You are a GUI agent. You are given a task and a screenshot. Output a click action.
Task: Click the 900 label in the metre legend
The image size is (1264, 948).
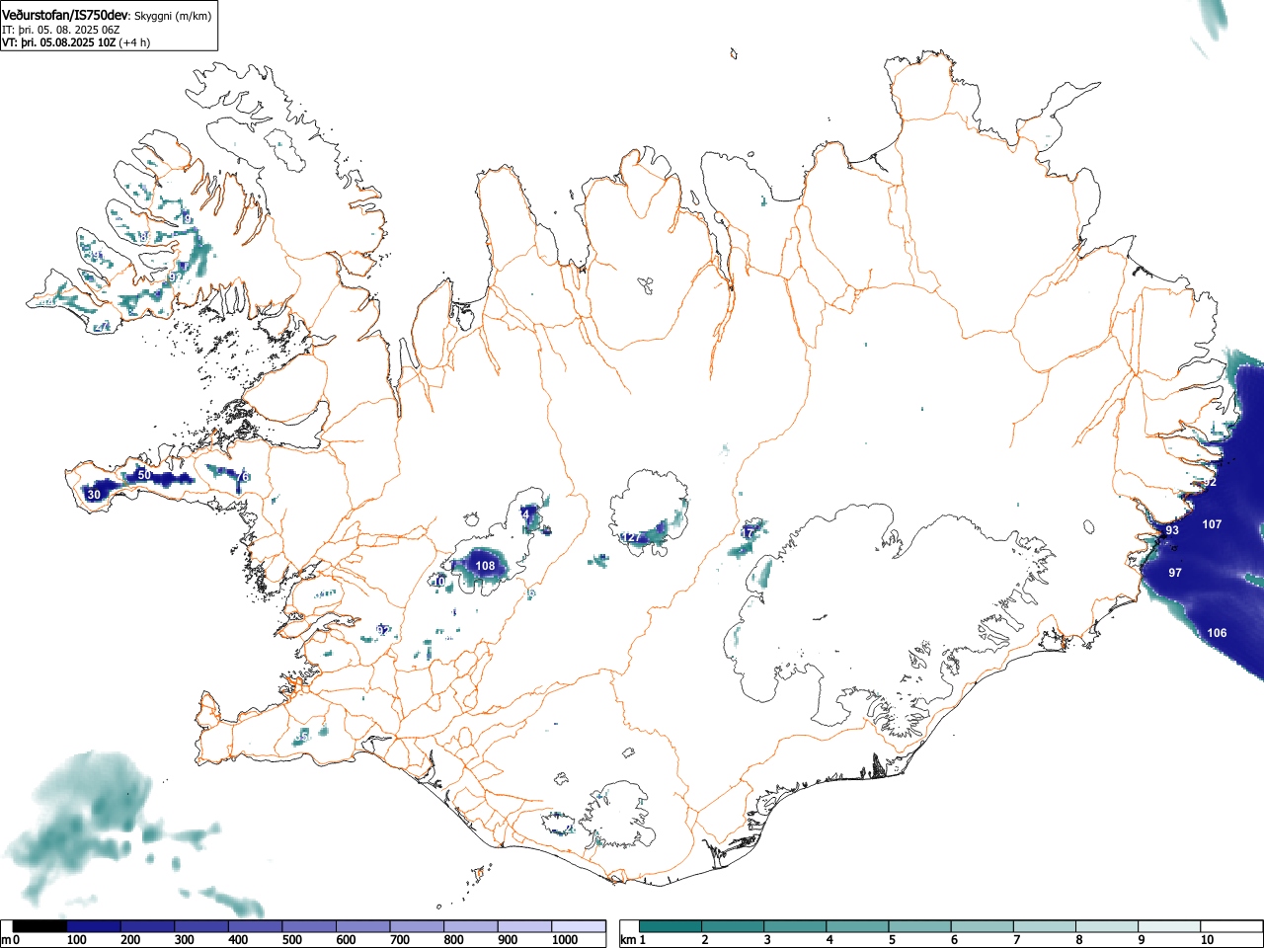click(508, 940)
